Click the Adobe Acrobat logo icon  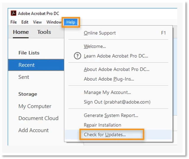(x=14, y=13)
